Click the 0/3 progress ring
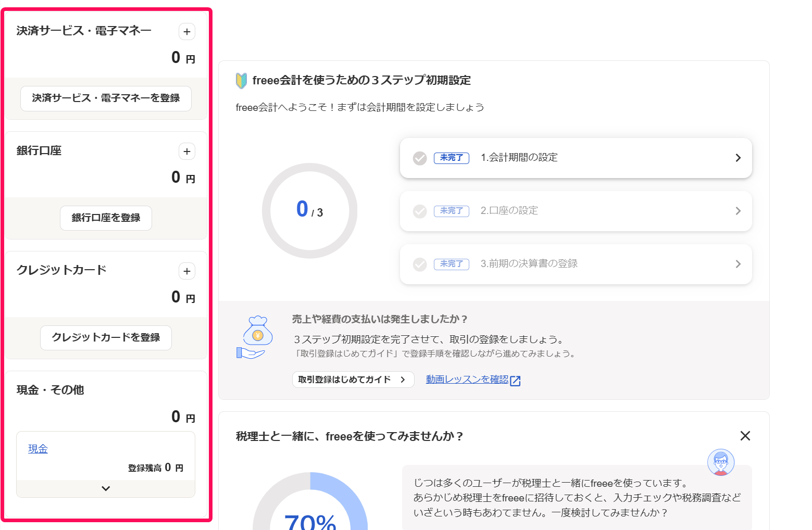The height and width of the screenshot is (530, 812). pyautogui.click(x=310, y=211)
